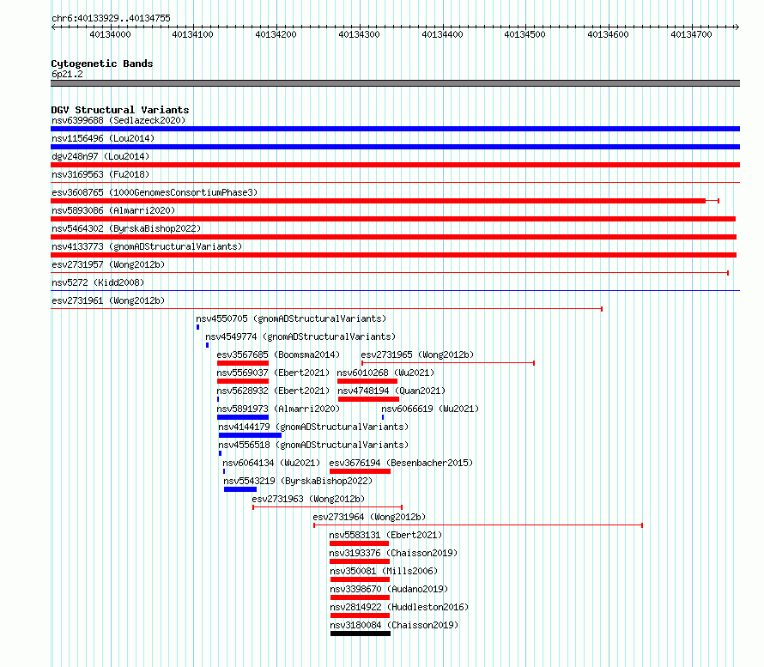
Task: Open nsv4556518 (gnomADStructuralVariants) variant
Action: click(x=313, y=445)
